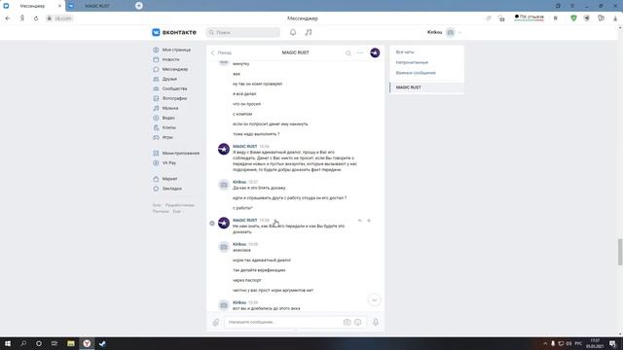Open Steam from the taskbar
The height and width of the screenshot is (350, 623).
click(x=102, y=343)
